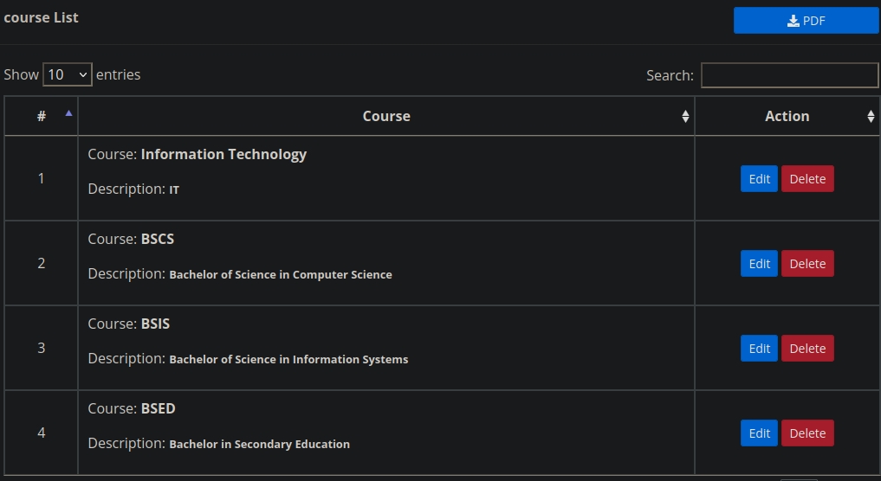Screen dimensions: 881x481
Task: Edit the BSCS course
Action: 759,264
